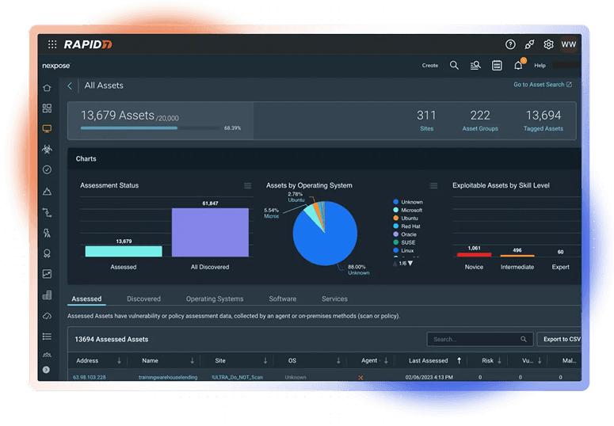
Task: Open the list icon in sidebar
Action: (47, 337)
